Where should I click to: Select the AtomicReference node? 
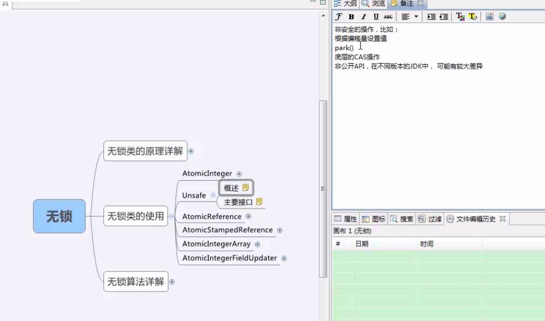pyautogui.click(x=212, y=216)
